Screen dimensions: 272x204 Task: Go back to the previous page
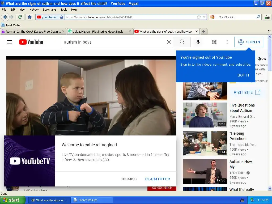tap(5, 17)
